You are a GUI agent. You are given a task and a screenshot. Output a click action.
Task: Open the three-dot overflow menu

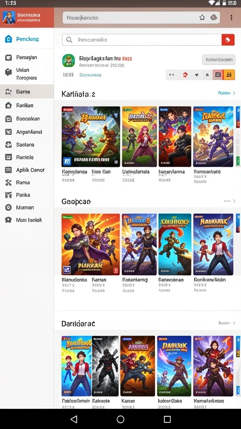(231, 18)
